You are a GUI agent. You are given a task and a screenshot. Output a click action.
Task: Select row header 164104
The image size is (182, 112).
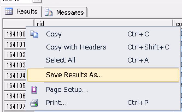(15, 75)
